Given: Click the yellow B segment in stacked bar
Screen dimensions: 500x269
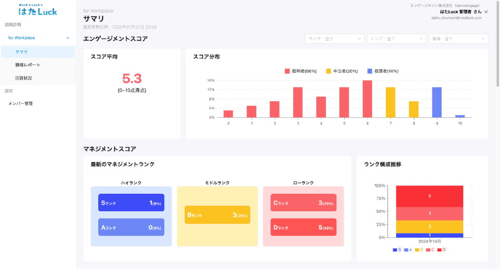Looking at the screenshot, I should pyautogui.click(x=429, y=226).
